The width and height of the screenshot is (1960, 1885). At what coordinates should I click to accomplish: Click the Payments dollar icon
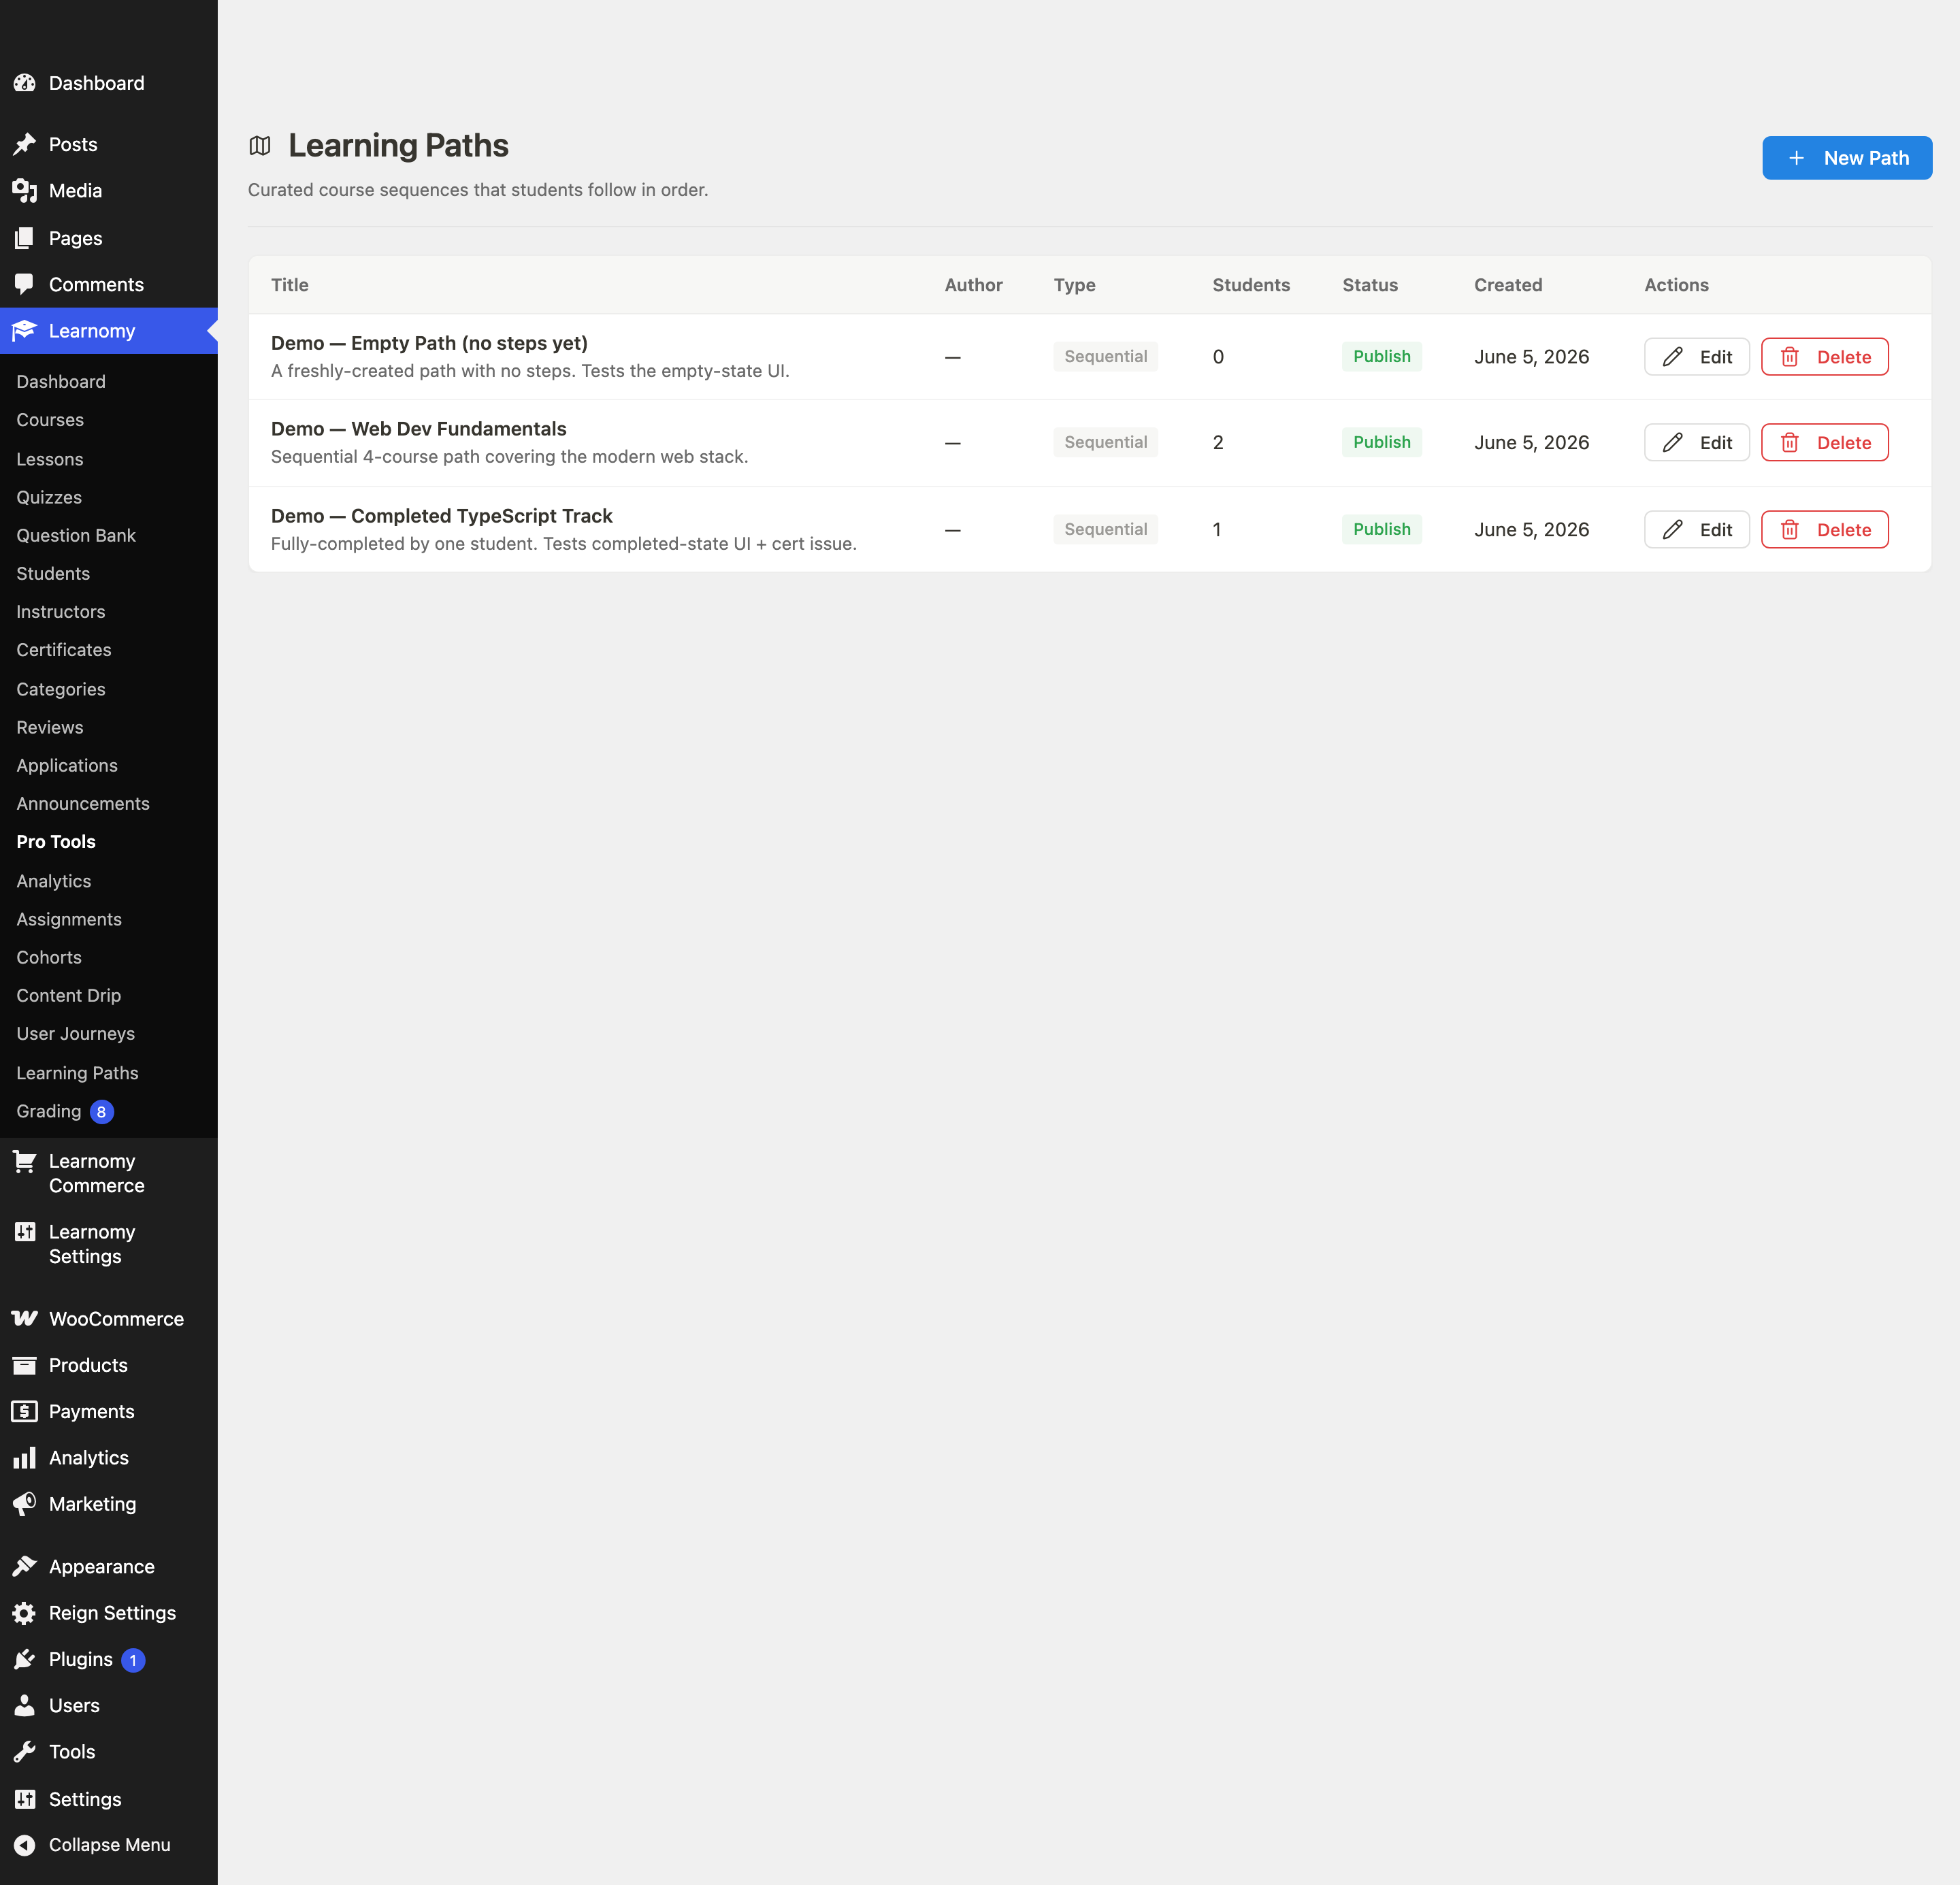pos(25,1411)
